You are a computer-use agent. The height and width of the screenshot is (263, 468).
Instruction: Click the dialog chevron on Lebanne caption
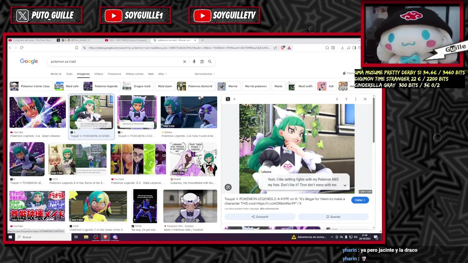click(x=345, y=185)
